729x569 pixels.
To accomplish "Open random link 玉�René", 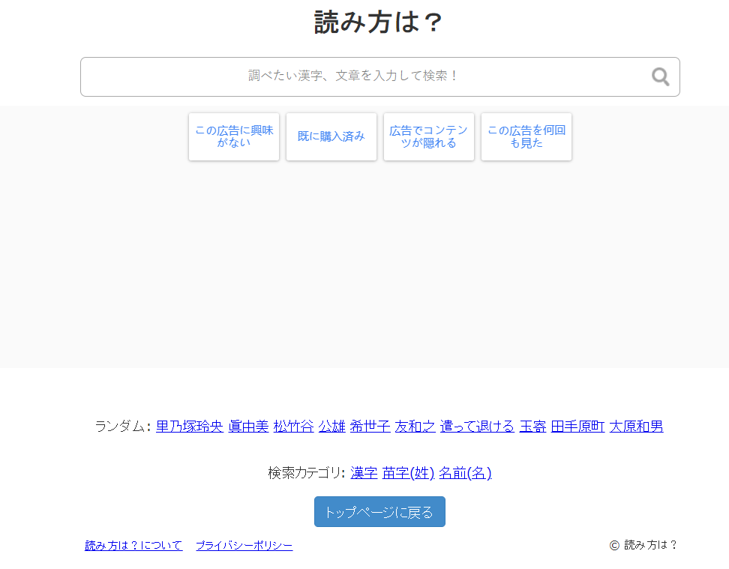I will [532, 427].
